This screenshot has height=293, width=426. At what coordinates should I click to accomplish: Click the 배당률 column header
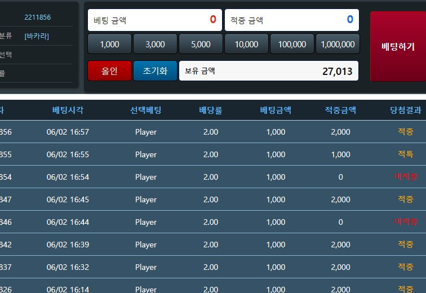tap(210, 110)
